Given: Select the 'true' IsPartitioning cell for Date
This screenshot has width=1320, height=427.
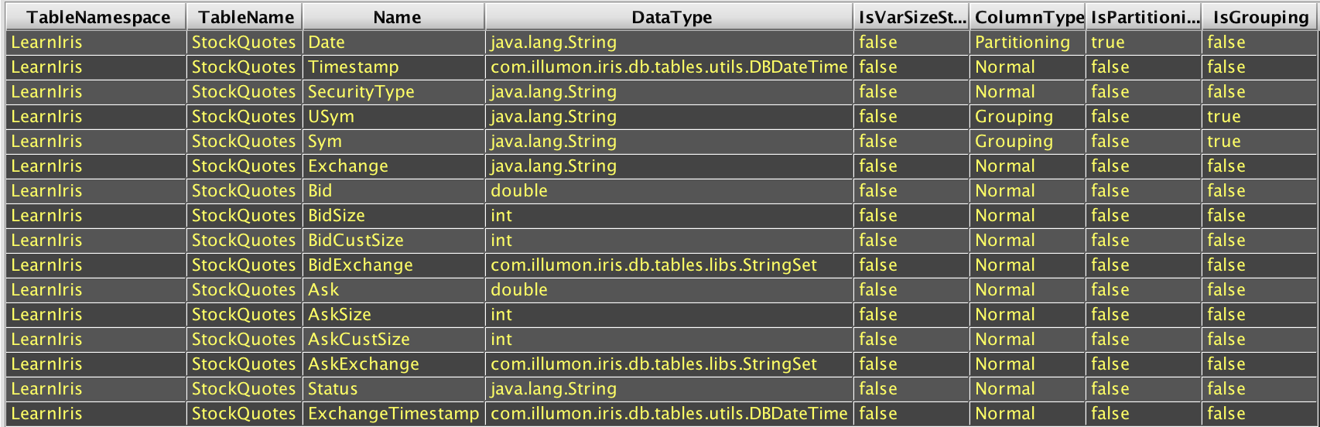Looking at the screenshot, I should tap(1107, 43).
